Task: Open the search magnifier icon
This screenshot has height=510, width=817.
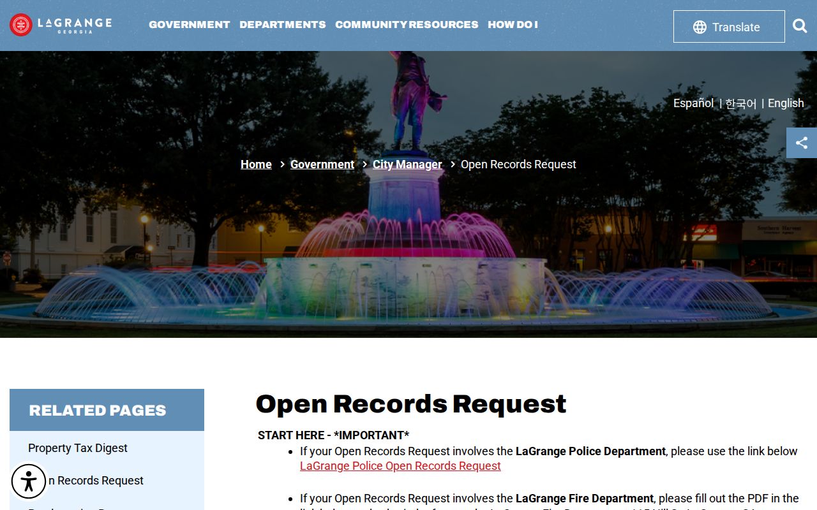Action: pos(800,26)
